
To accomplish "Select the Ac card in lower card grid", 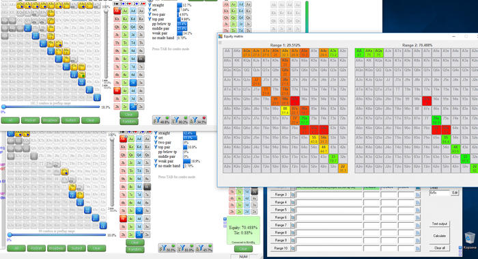I will 131,139.
